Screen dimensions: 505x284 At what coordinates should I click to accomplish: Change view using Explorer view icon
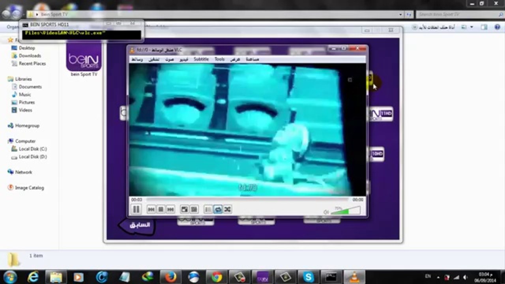[464, 27]
